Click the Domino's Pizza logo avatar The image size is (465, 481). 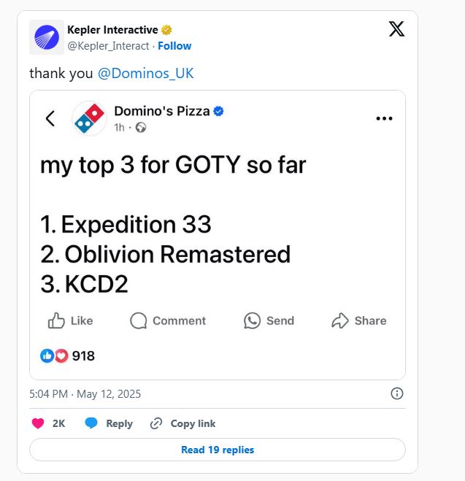point(90,119)
